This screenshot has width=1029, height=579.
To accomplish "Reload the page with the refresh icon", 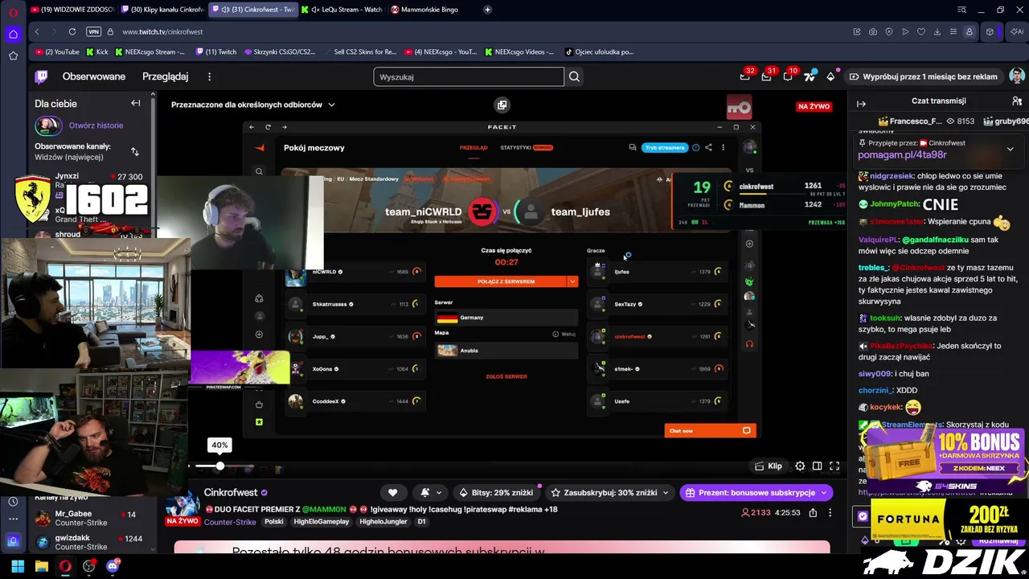I will [72, 31].
